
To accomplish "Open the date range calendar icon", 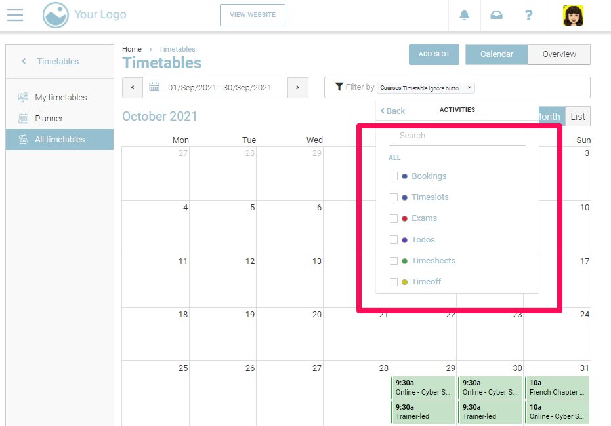I will coord(154,87).
